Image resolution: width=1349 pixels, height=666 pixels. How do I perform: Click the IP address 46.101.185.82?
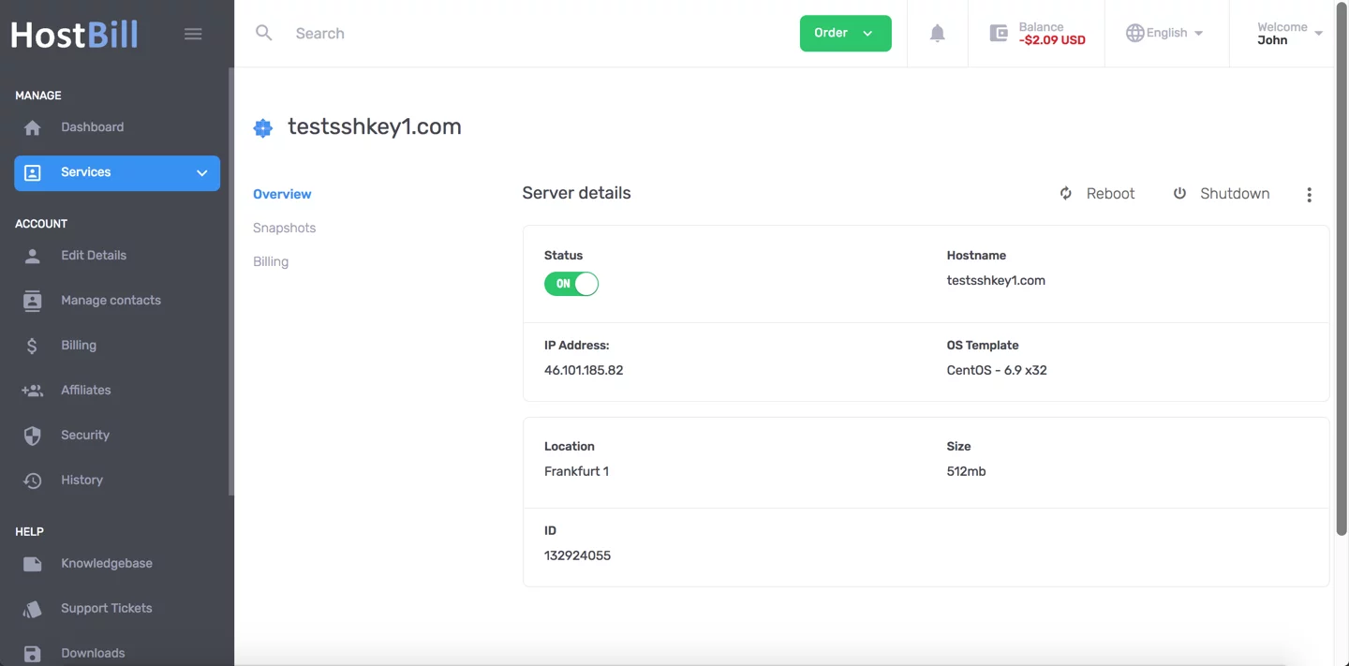click(x=584, y=370)
